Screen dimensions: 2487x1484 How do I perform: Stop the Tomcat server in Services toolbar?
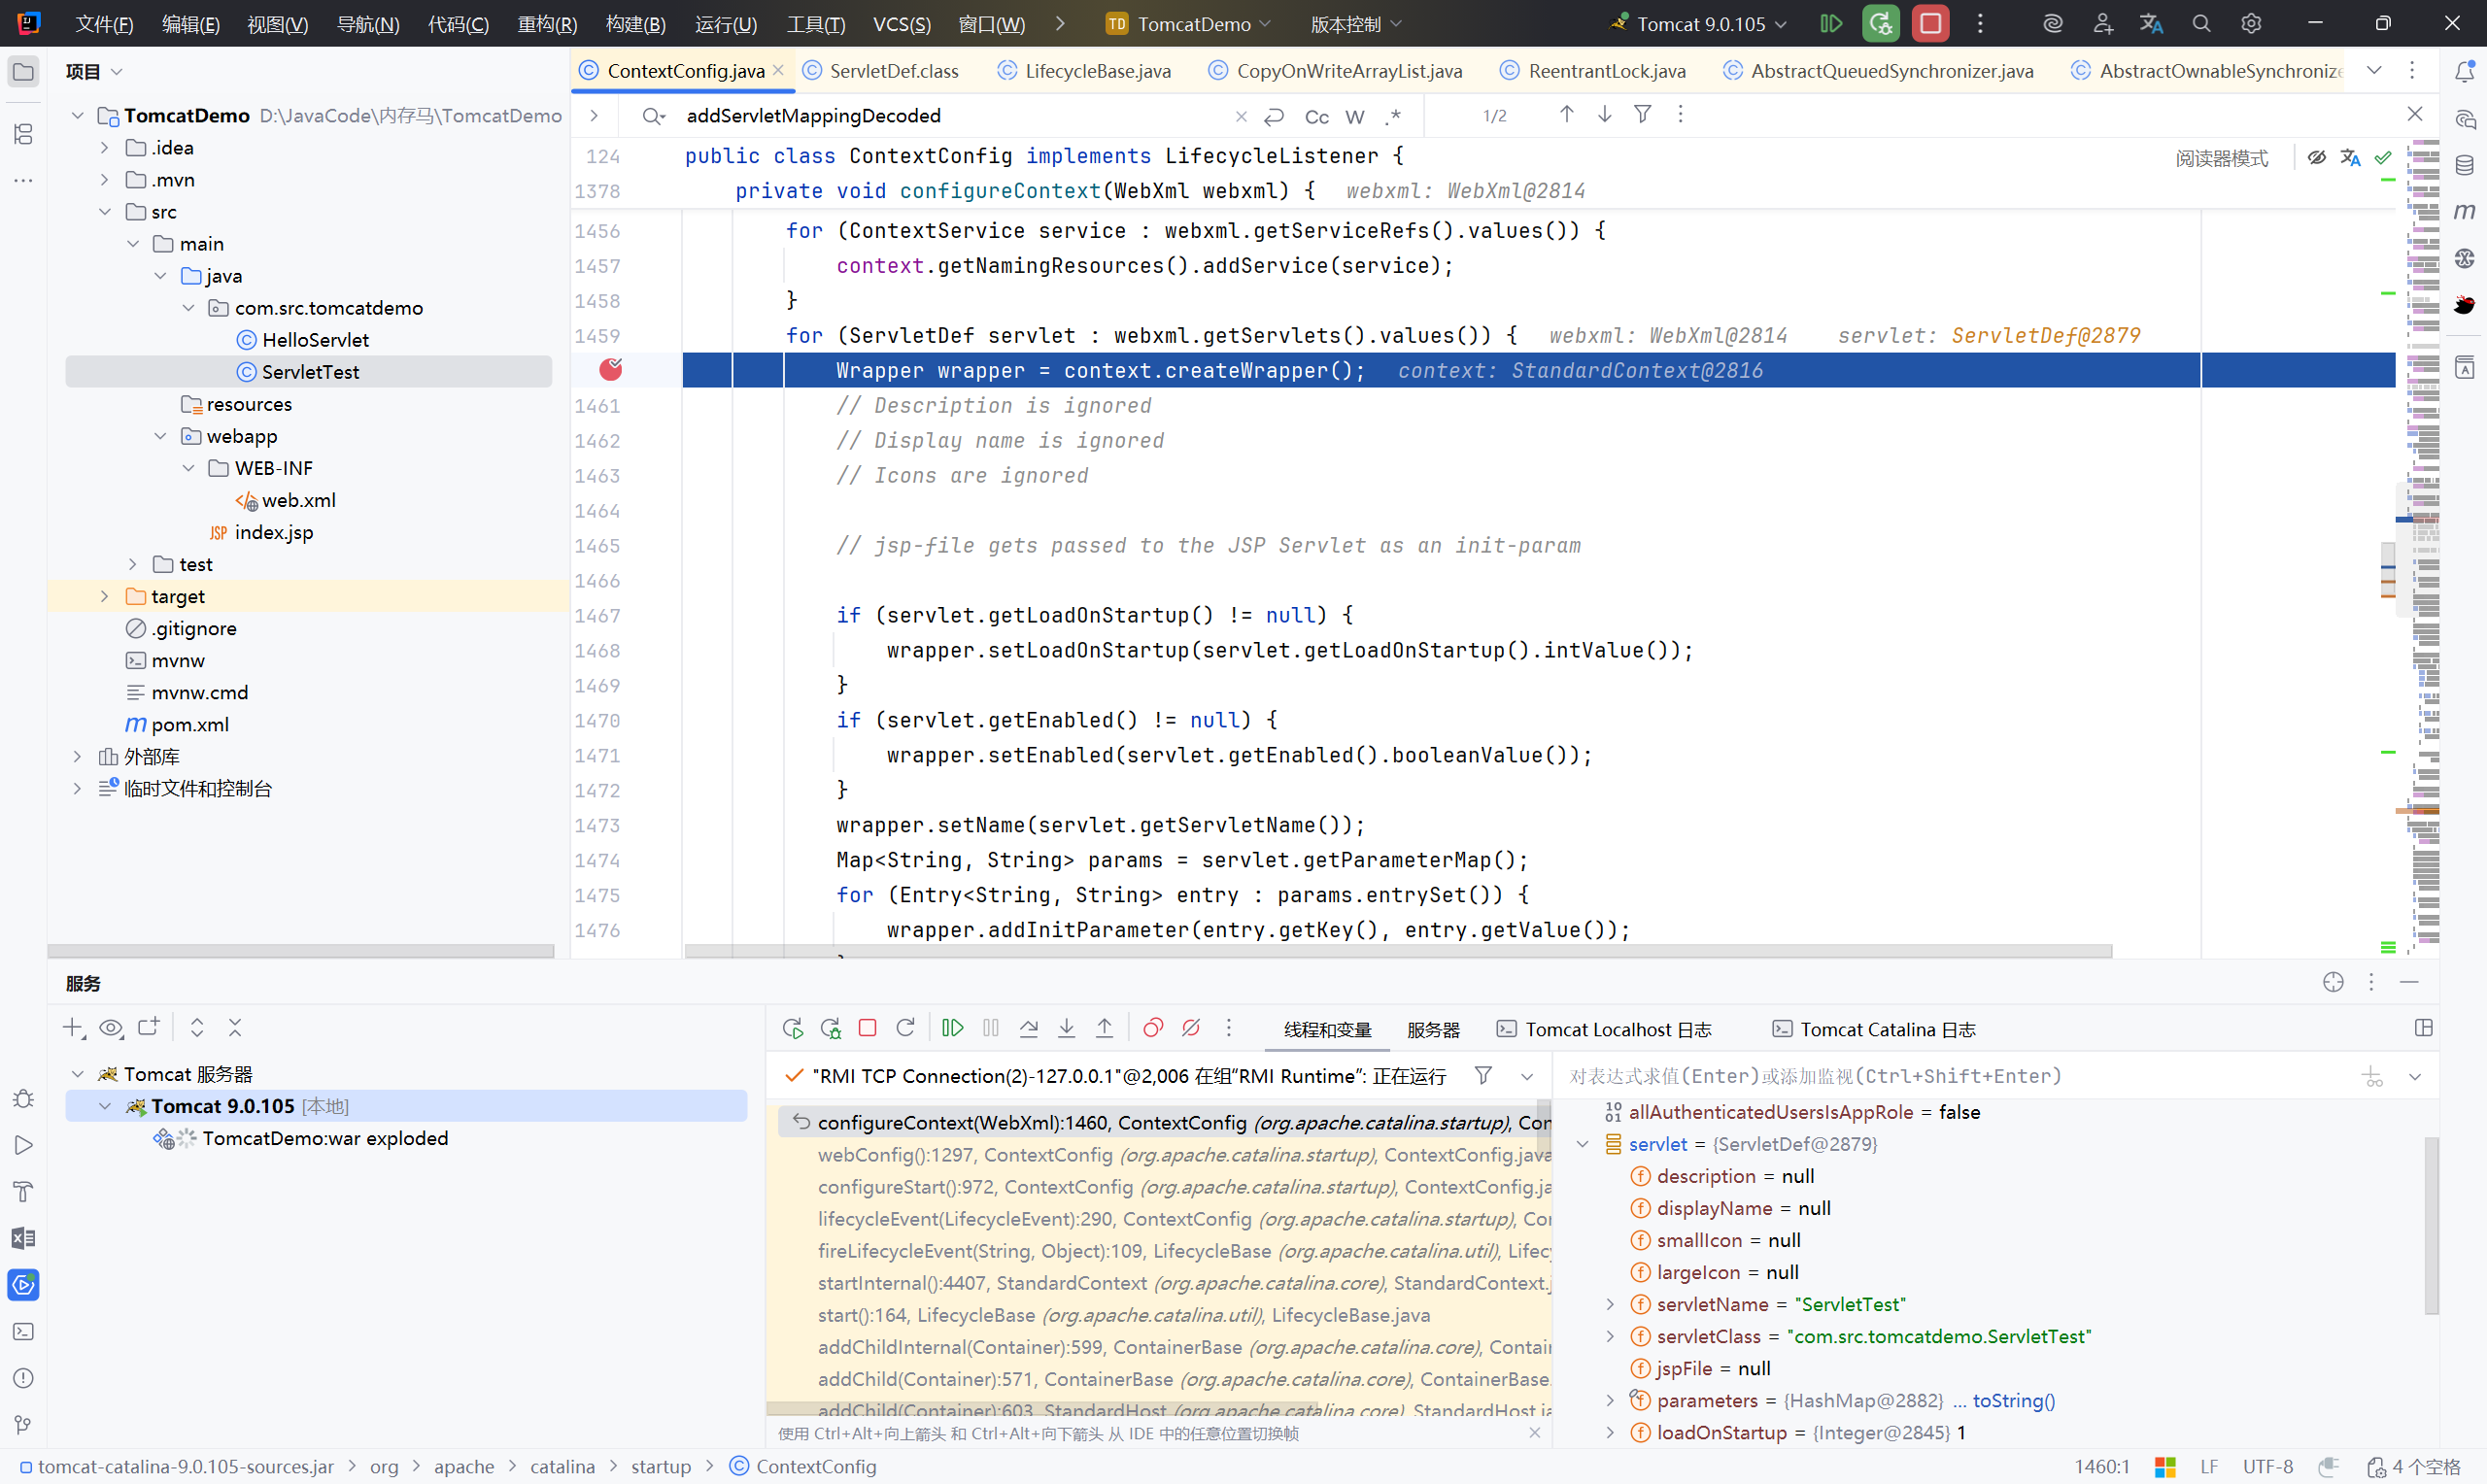point(867,1028)
